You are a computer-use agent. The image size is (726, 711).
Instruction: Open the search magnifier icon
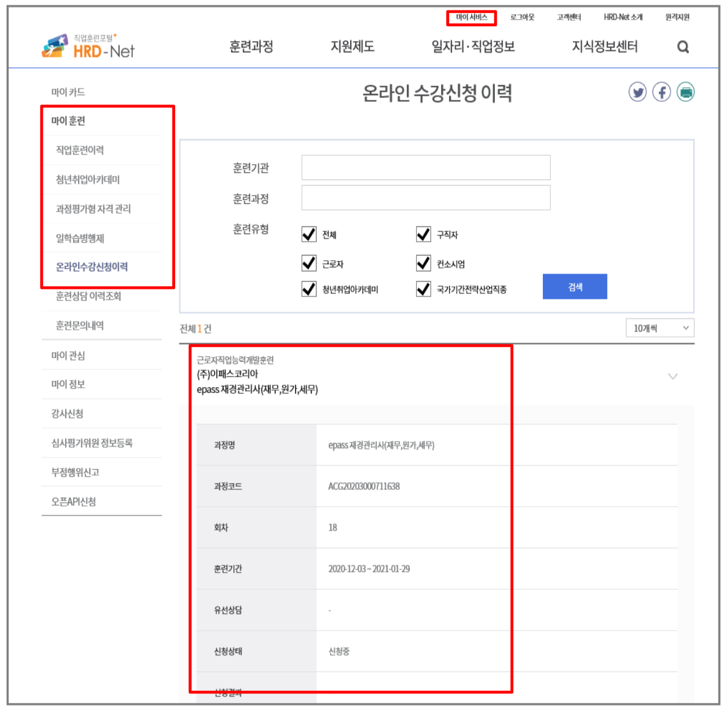[x=683, y=47]
